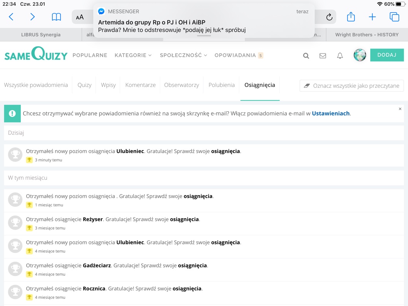Image resolution: width=408 pixels, height=306 pixels.
Task: Click the search magnifier icon
Action: (306, 56)
